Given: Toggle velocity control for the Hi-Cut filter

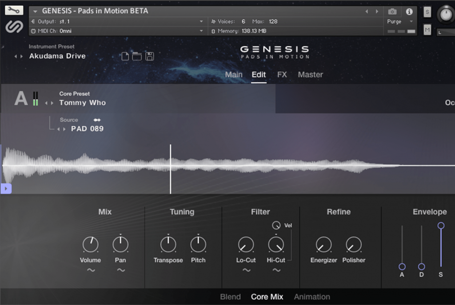Looking at the screenshot, I should point(276,225).
